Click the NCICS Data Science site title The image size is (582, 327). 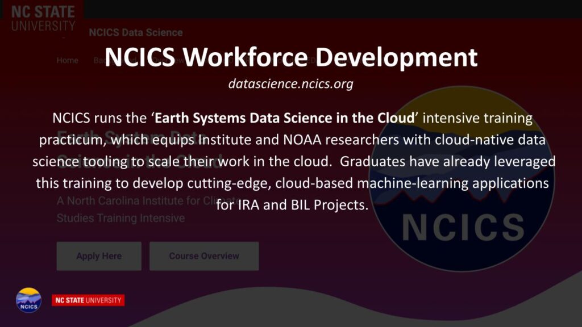click(x=136, y=32)
